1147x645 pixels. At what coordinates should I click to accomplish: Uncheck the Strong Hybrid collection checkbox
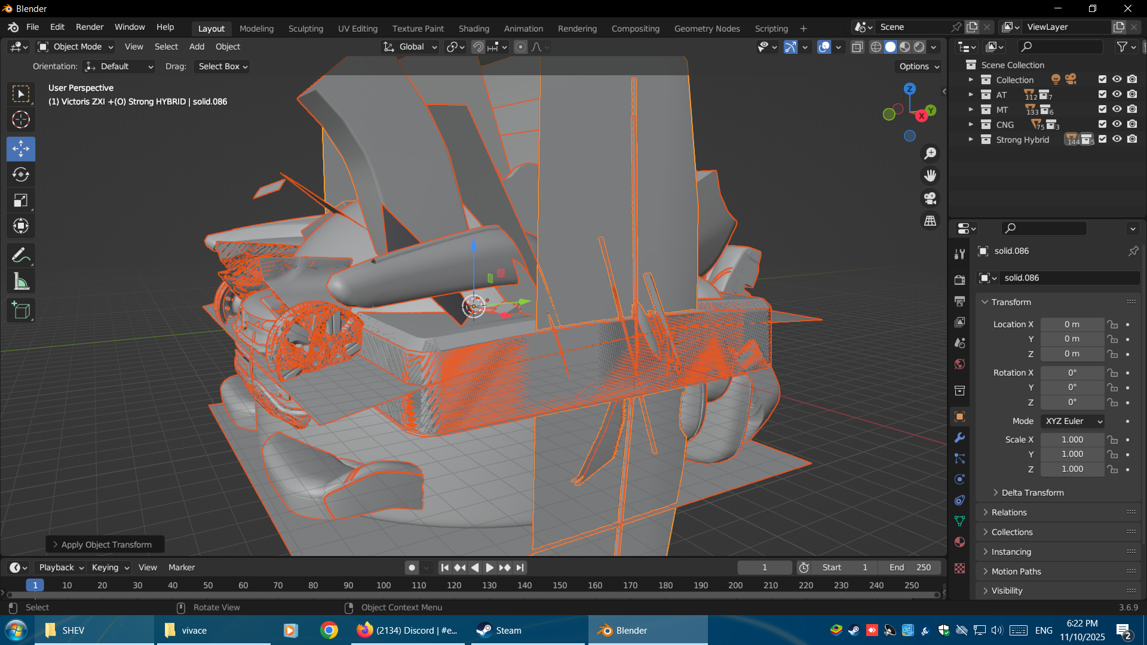tap(1103, 139)
